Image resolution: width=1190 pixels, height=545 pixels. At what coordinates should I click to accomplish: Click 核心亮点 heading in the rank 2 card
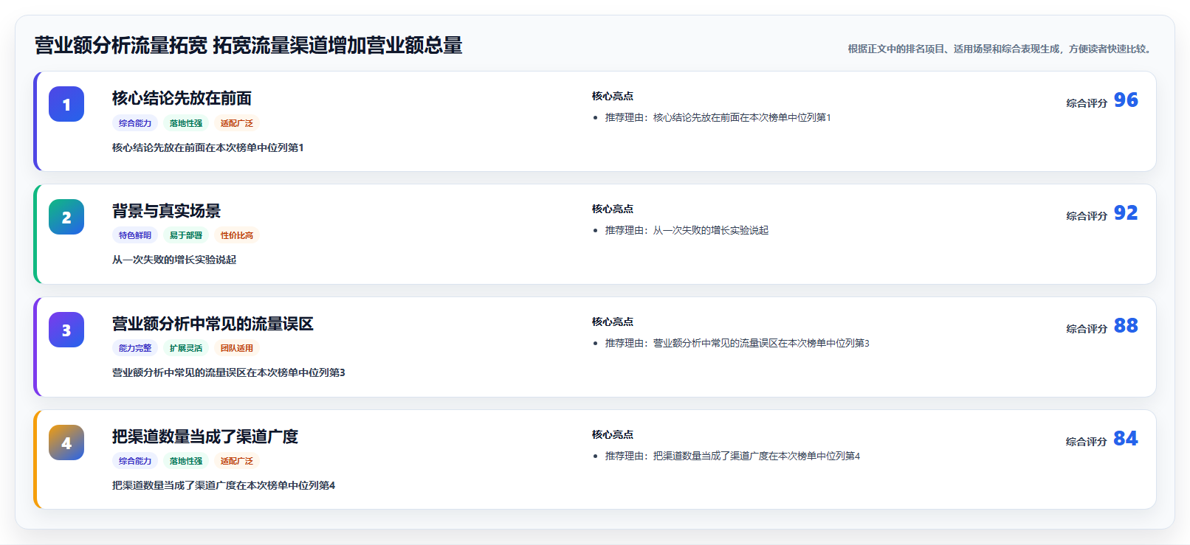(x=613, y=209)
